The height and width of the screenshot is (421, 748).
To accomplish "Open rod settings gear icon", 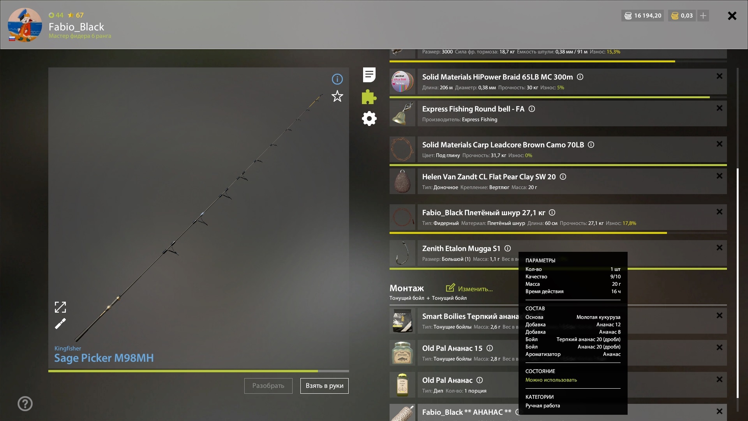I will pos(369,119).
